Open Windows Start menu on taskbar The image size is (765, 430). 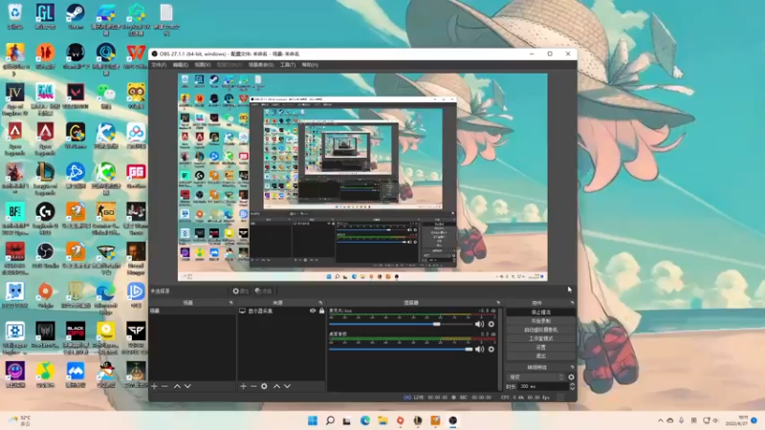pyautogui.click(x=313, y=420)
